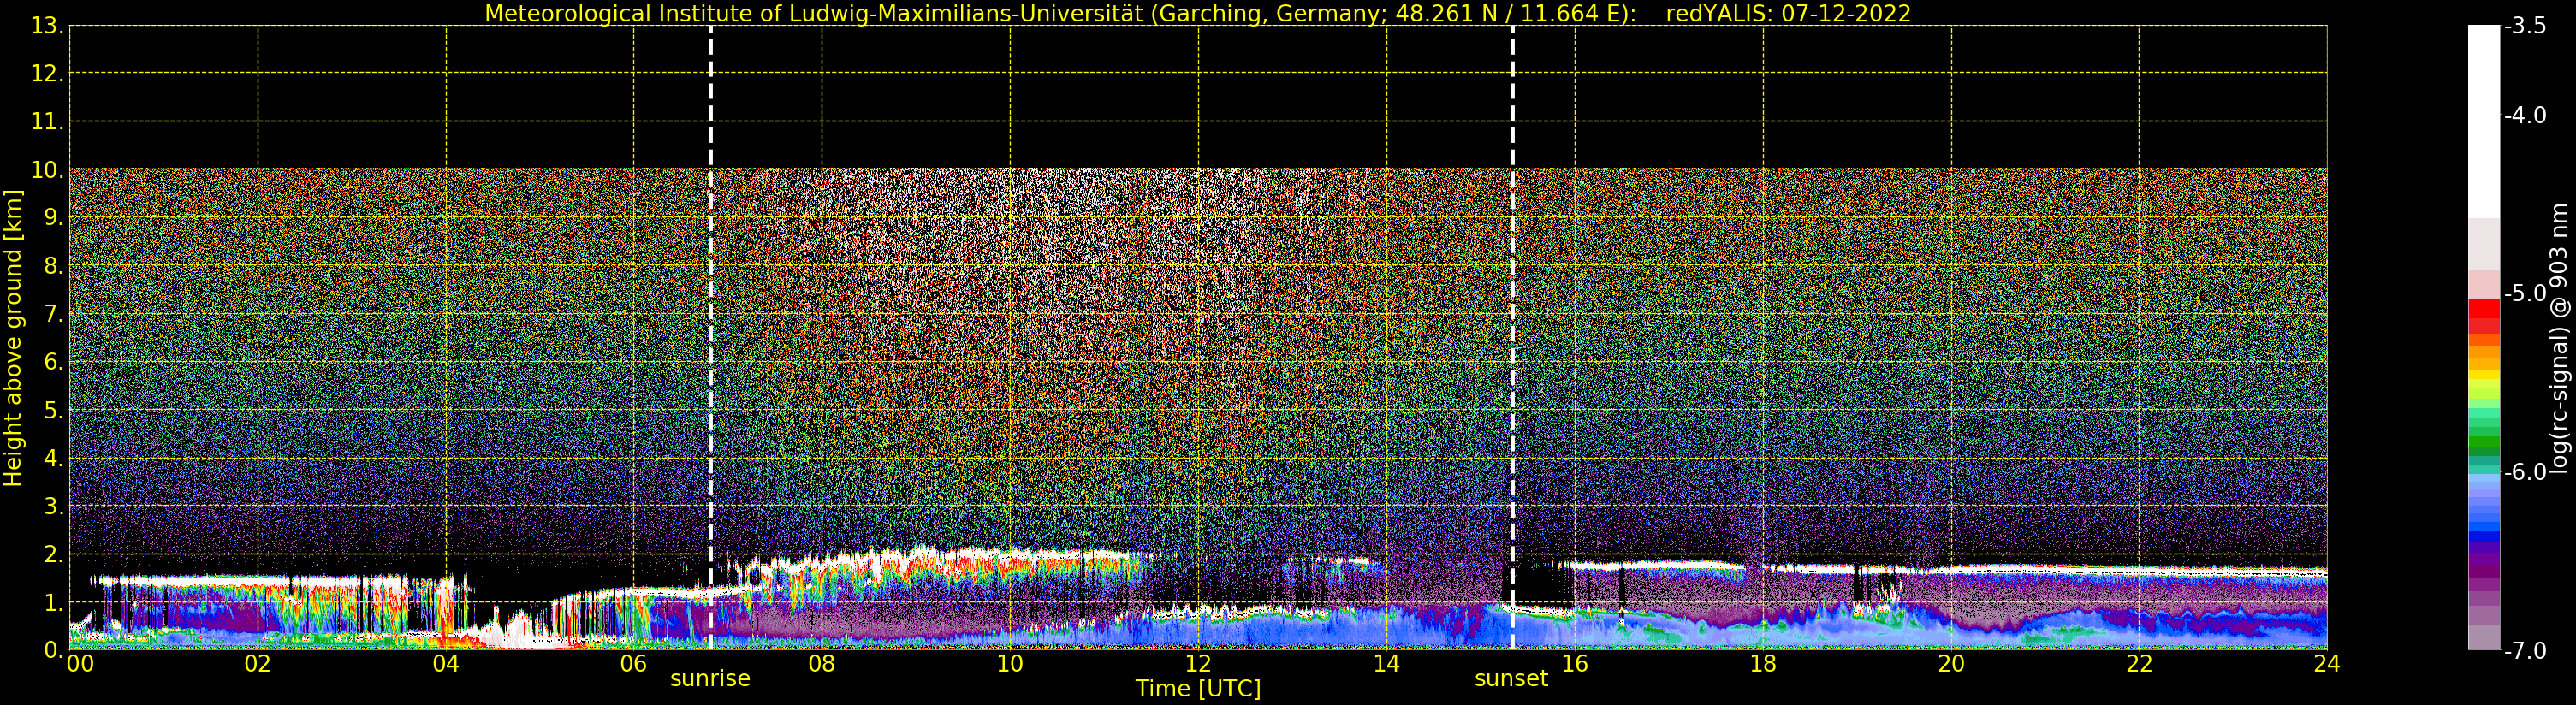
Task: Click the '3.' height tick label
Action: pos(54,506)
